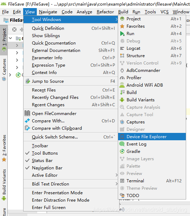Choose Quick Switch Scheme
This screenshot has height=216, width=190.
point(70,137)
